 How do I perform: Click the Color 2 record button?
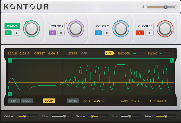pyautogui.click(x=107, y=33)
